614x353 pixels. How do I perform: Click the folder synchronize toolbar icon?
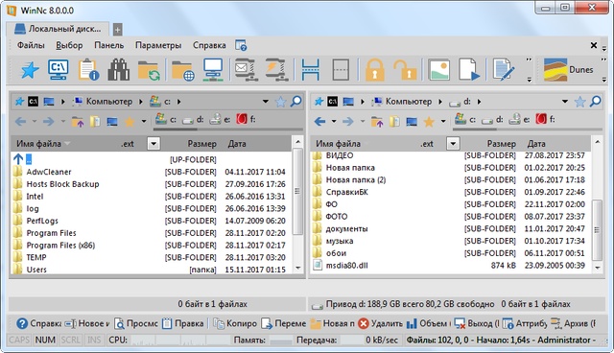click(149, 70)
